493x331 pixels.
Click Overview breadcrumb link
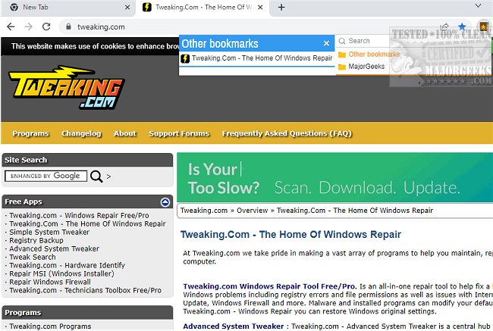click(252, 211)
